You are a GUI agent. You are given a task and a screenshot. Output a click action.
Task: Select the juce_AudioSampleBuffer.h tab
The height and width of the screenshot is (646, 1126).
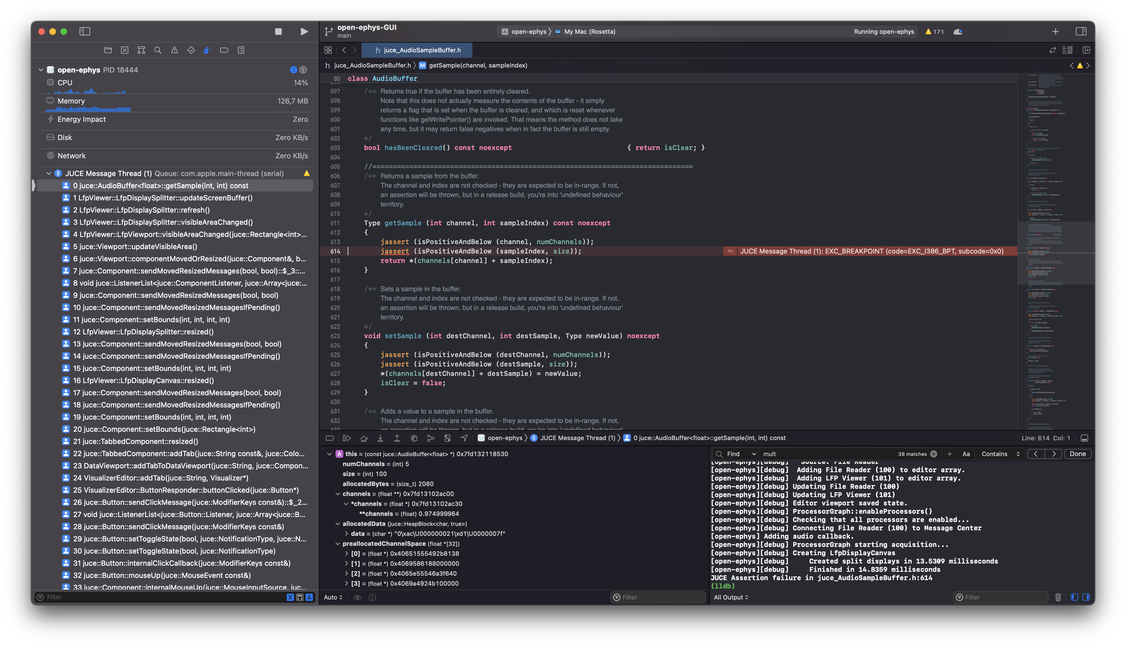tap(417, 50)
